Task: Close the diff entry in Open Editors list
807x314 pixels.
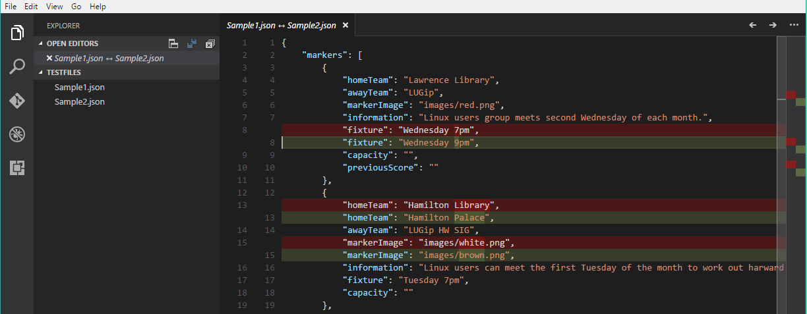Action: click(49, 58)
